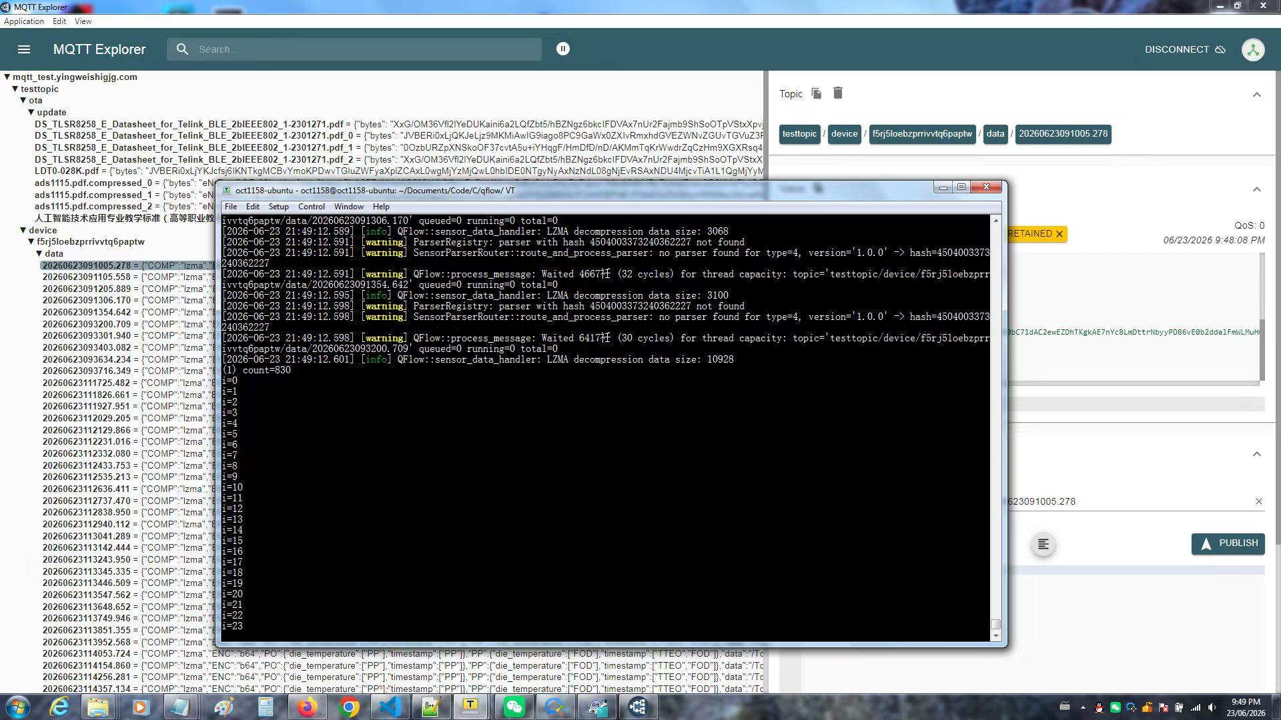Open Windows Media Player taskbar icon
This screenshot has width=1281, height=720.
coord(139,707)
